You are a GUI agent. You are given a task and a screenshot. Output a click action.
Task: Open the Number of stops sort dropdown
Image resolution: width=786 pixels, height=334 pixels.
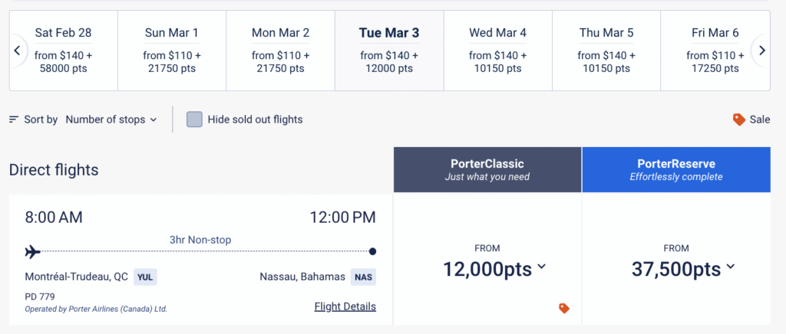111,120
